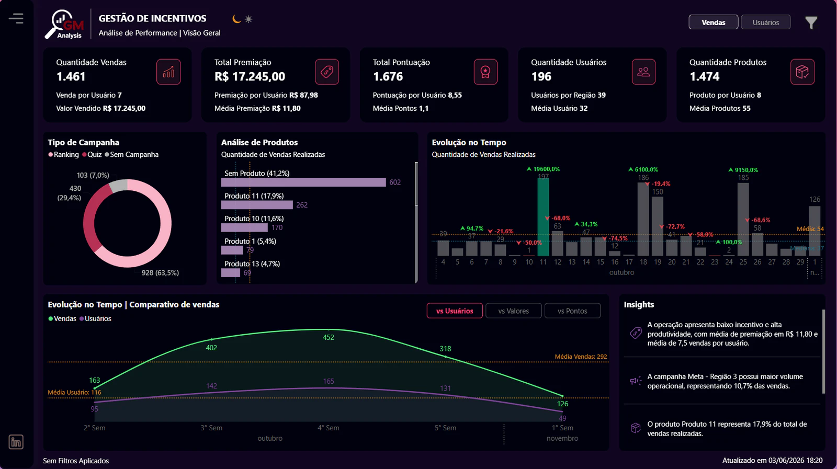This screenshot has width=837, height=469.
Task: Select Usuários in the comparison chart legend
Action: click(95, 318)
